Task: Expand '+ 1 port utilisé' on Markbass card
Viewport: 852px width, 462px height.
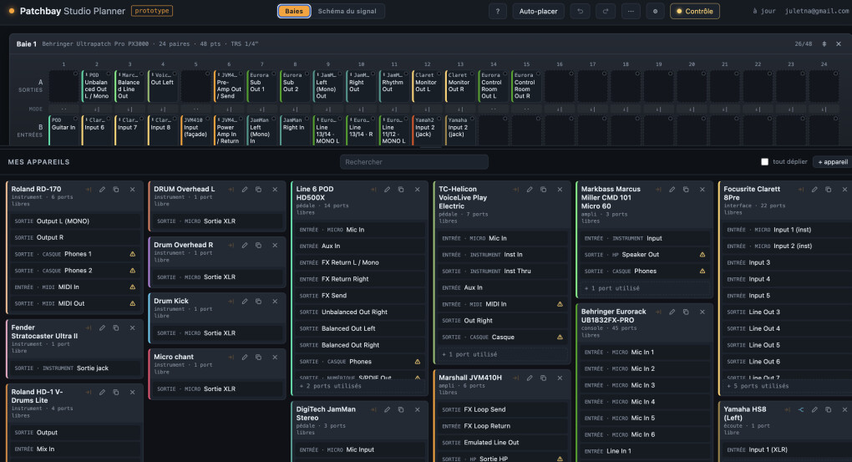Action: tap(644, 288)
